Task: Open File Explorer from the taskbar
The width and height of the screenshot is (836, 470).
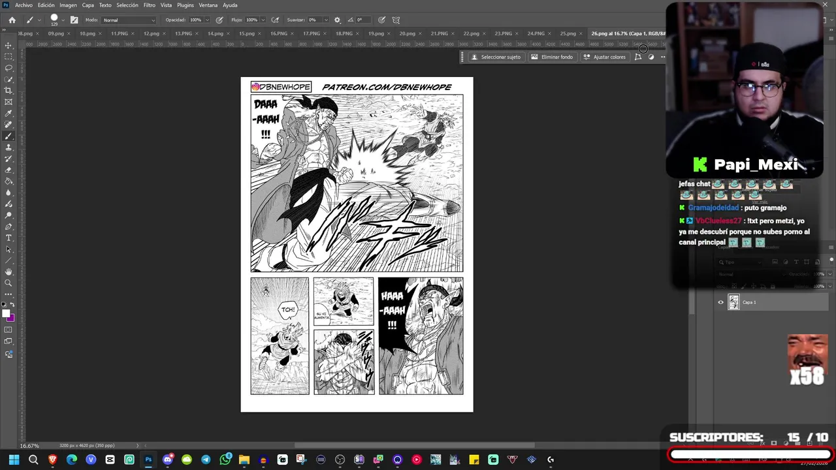Action: (244, 460)
